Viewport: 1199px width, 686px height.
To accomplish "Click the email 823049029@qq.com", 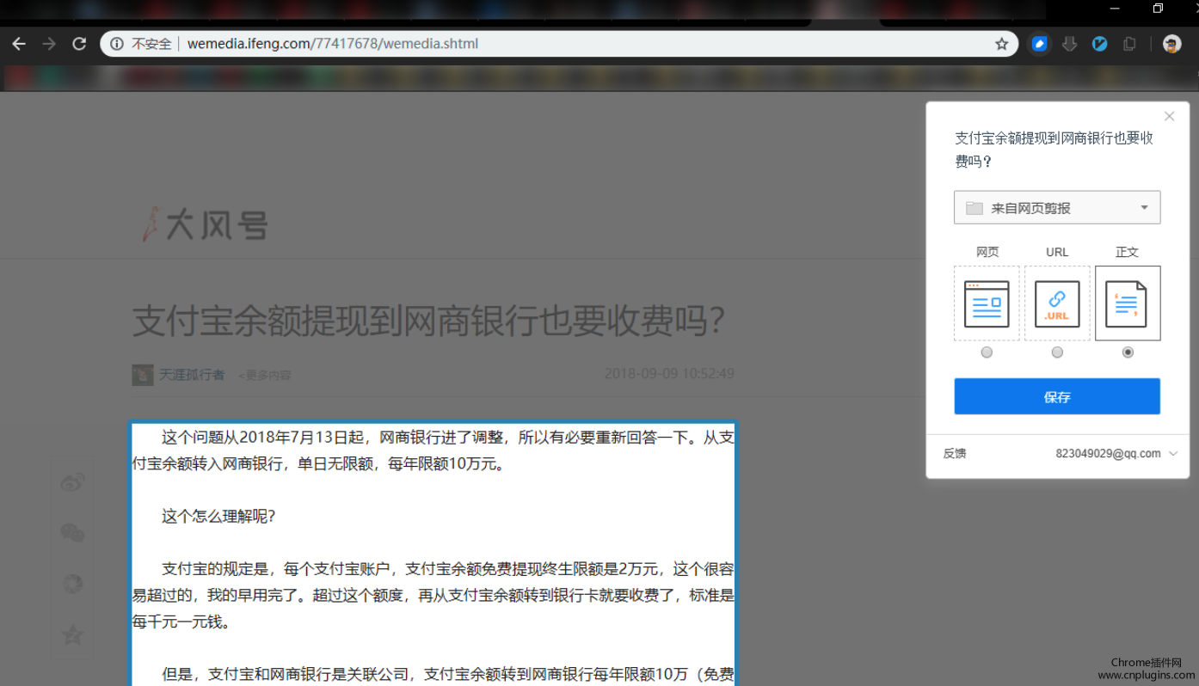I will [x=1108, y=454].
